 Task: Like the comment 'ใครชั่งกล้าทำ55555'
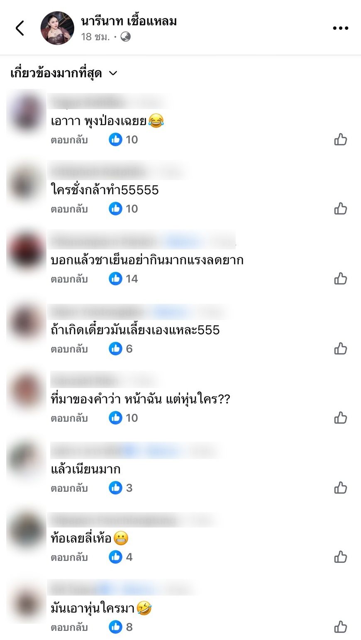coord(341,208)
